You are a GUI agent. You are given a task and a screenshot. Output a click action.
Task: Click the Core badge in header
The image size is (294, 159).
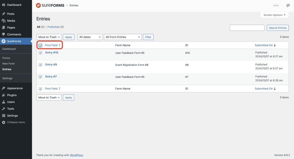click(276, 5)
